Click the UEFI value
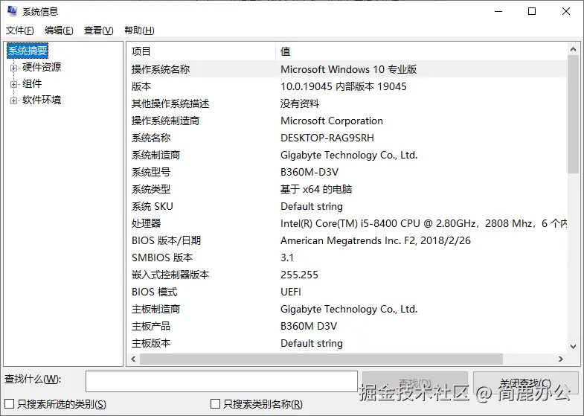Image resolution: width=584 pixels, height=416 pixels. [x=290, y=292]
